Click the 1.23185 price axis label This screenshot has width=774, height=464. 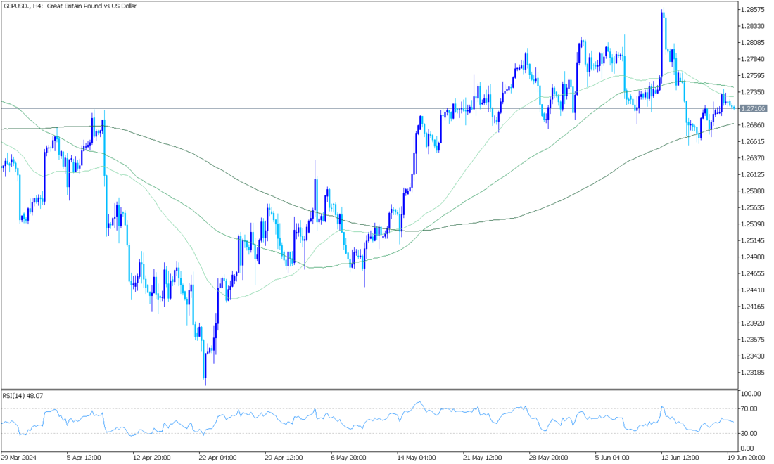pyautogui.click(x=754, y=373)
